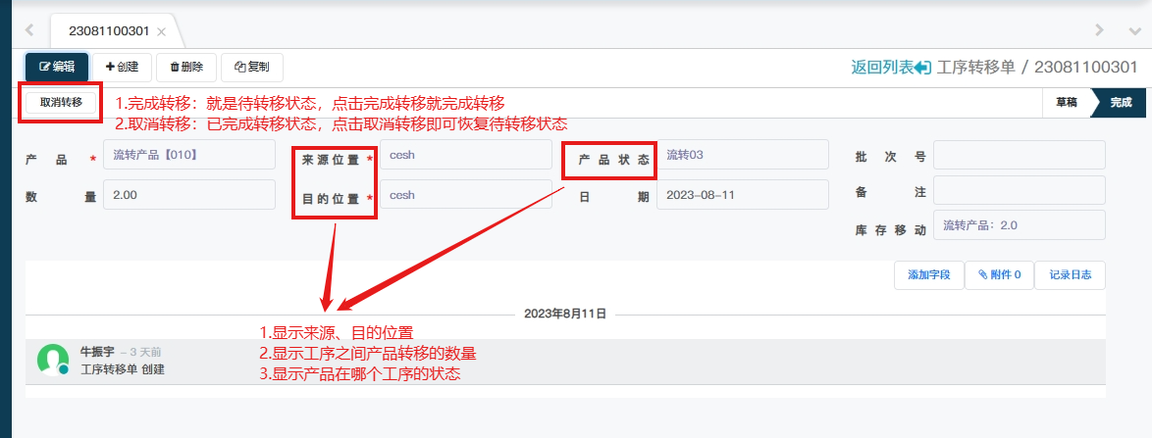Click 返回列表 return to list link
Screen dimensions: 1152x438
(890, 68)
